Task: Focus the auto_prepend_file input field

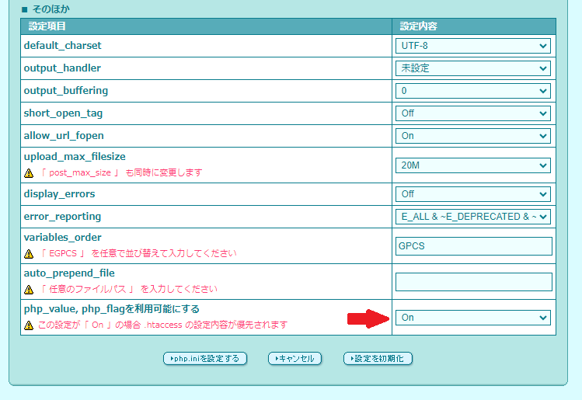Action: (x=473, y=282)
